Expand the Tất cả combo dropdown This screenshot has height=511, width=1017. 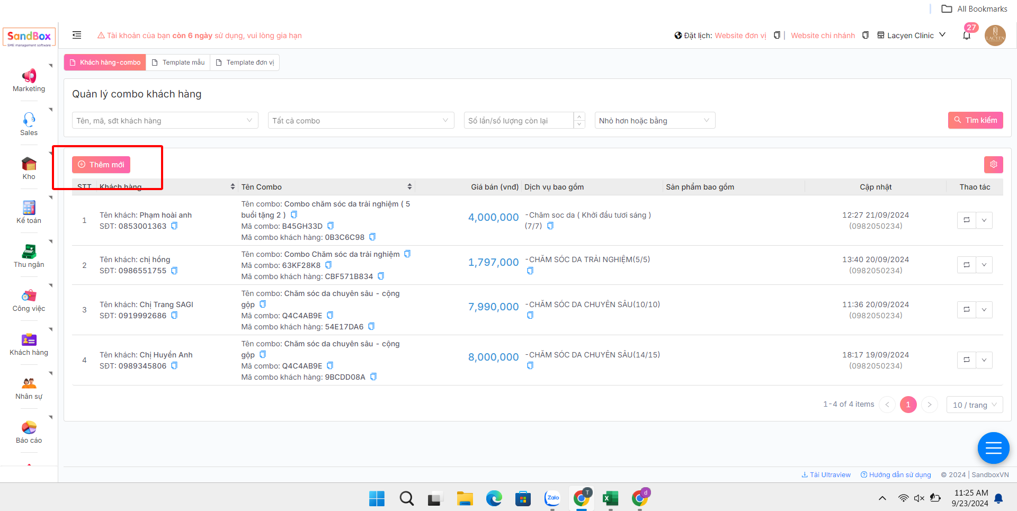(361, 121)
